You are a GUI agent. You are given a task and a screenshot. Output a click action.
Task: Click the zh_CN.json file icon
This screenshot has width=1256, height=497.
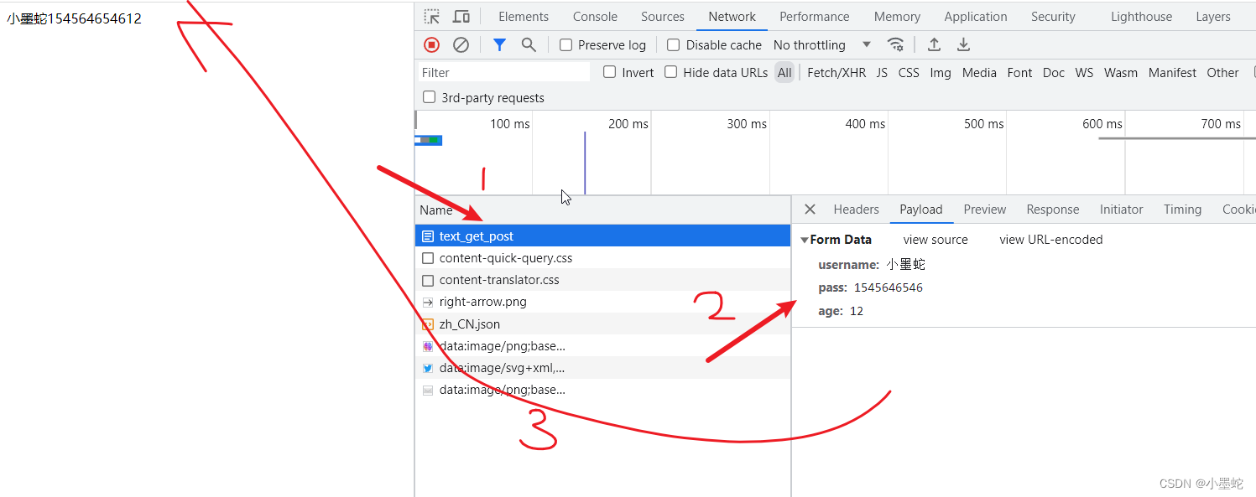click(428, 324)
